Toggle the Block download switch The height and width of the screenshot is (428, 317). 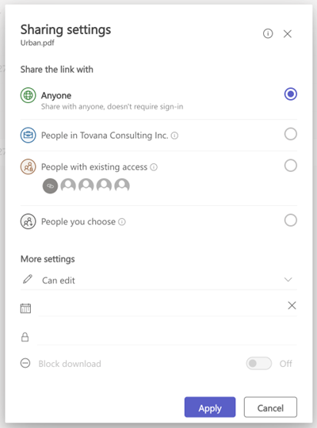(259, 363)
